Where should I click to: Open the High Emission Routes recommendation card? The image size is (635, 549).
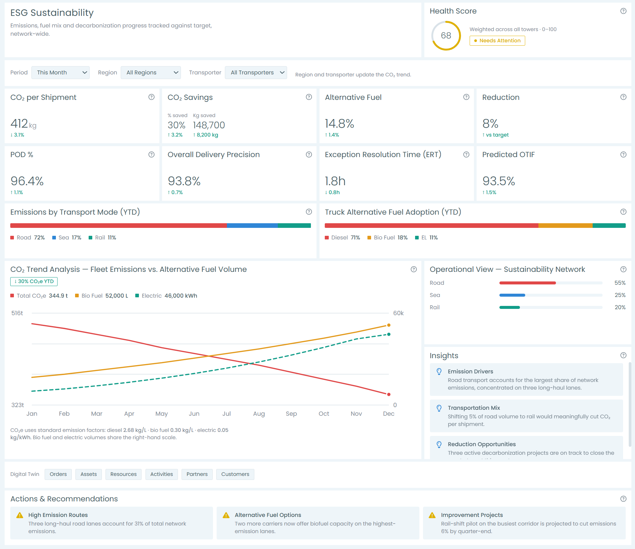point(111,523)
